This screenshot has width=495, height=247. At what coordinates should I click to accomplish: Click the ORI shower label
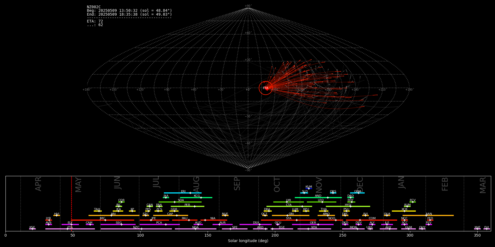tap(291, 214)
